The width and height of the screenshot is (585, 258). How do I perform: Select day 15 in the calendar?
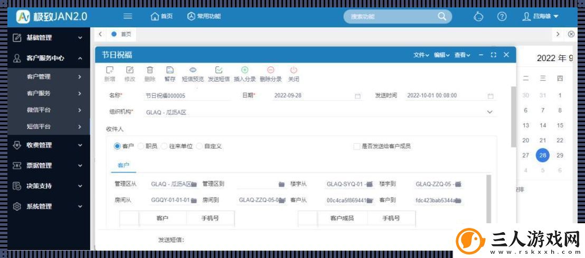click(560, 125)
